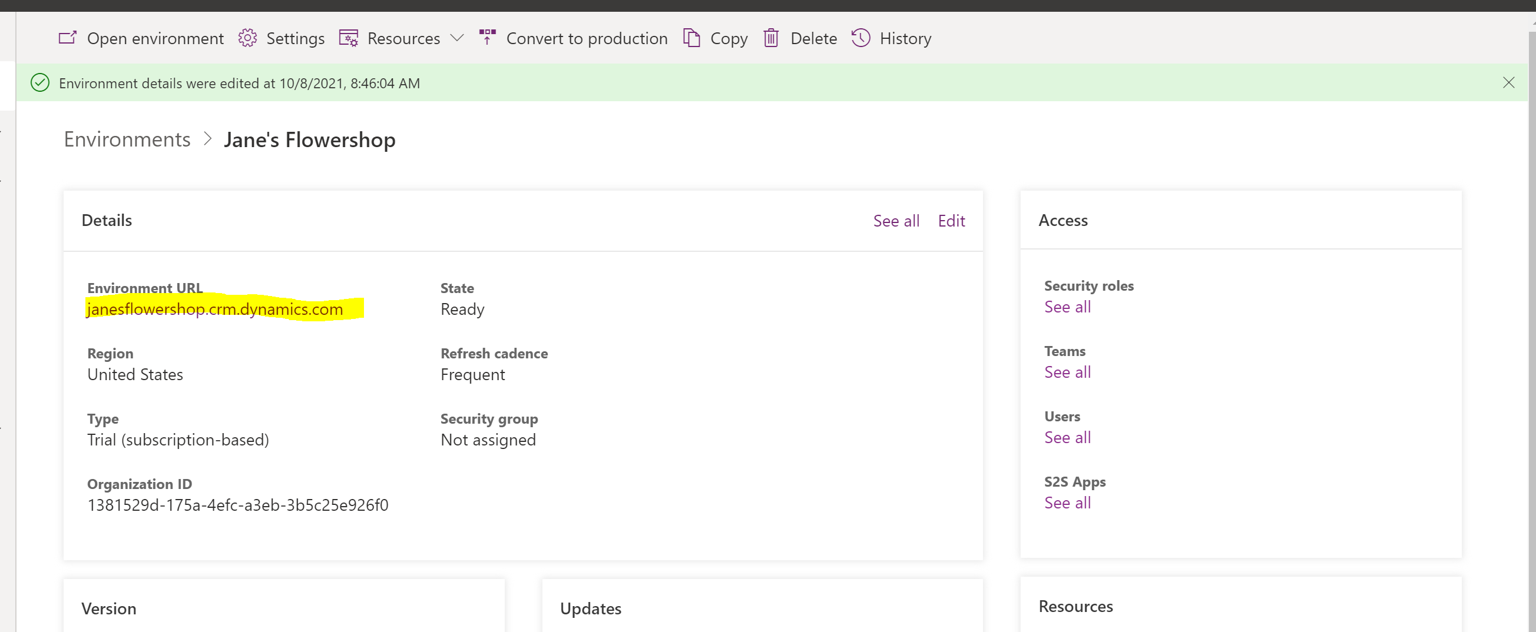Click the 'Ready' state value
The height and width of the screenshot is (632, 1536).
[x=462, y=310]
